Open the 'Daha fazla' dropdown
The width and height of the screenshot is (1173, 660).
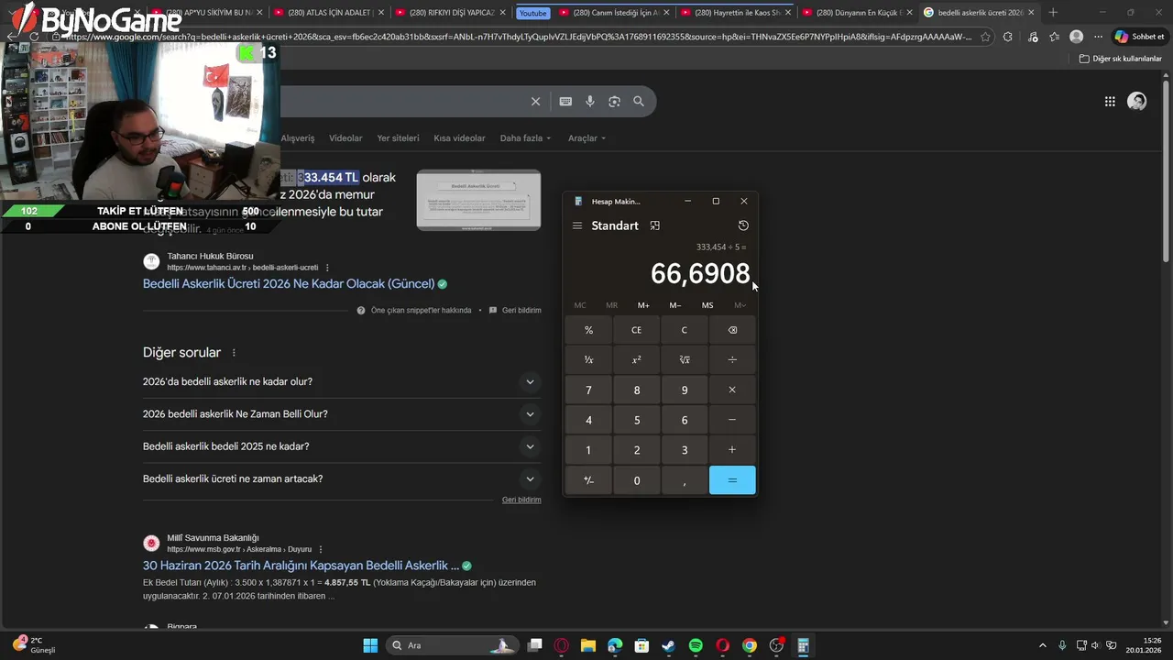click(525, 138)
